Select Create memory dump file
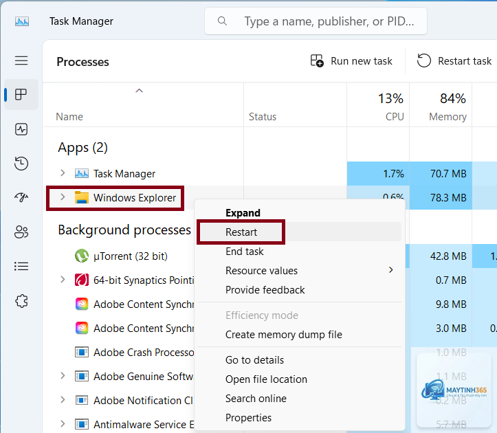497x433 pixels. [x=300, y=335]
